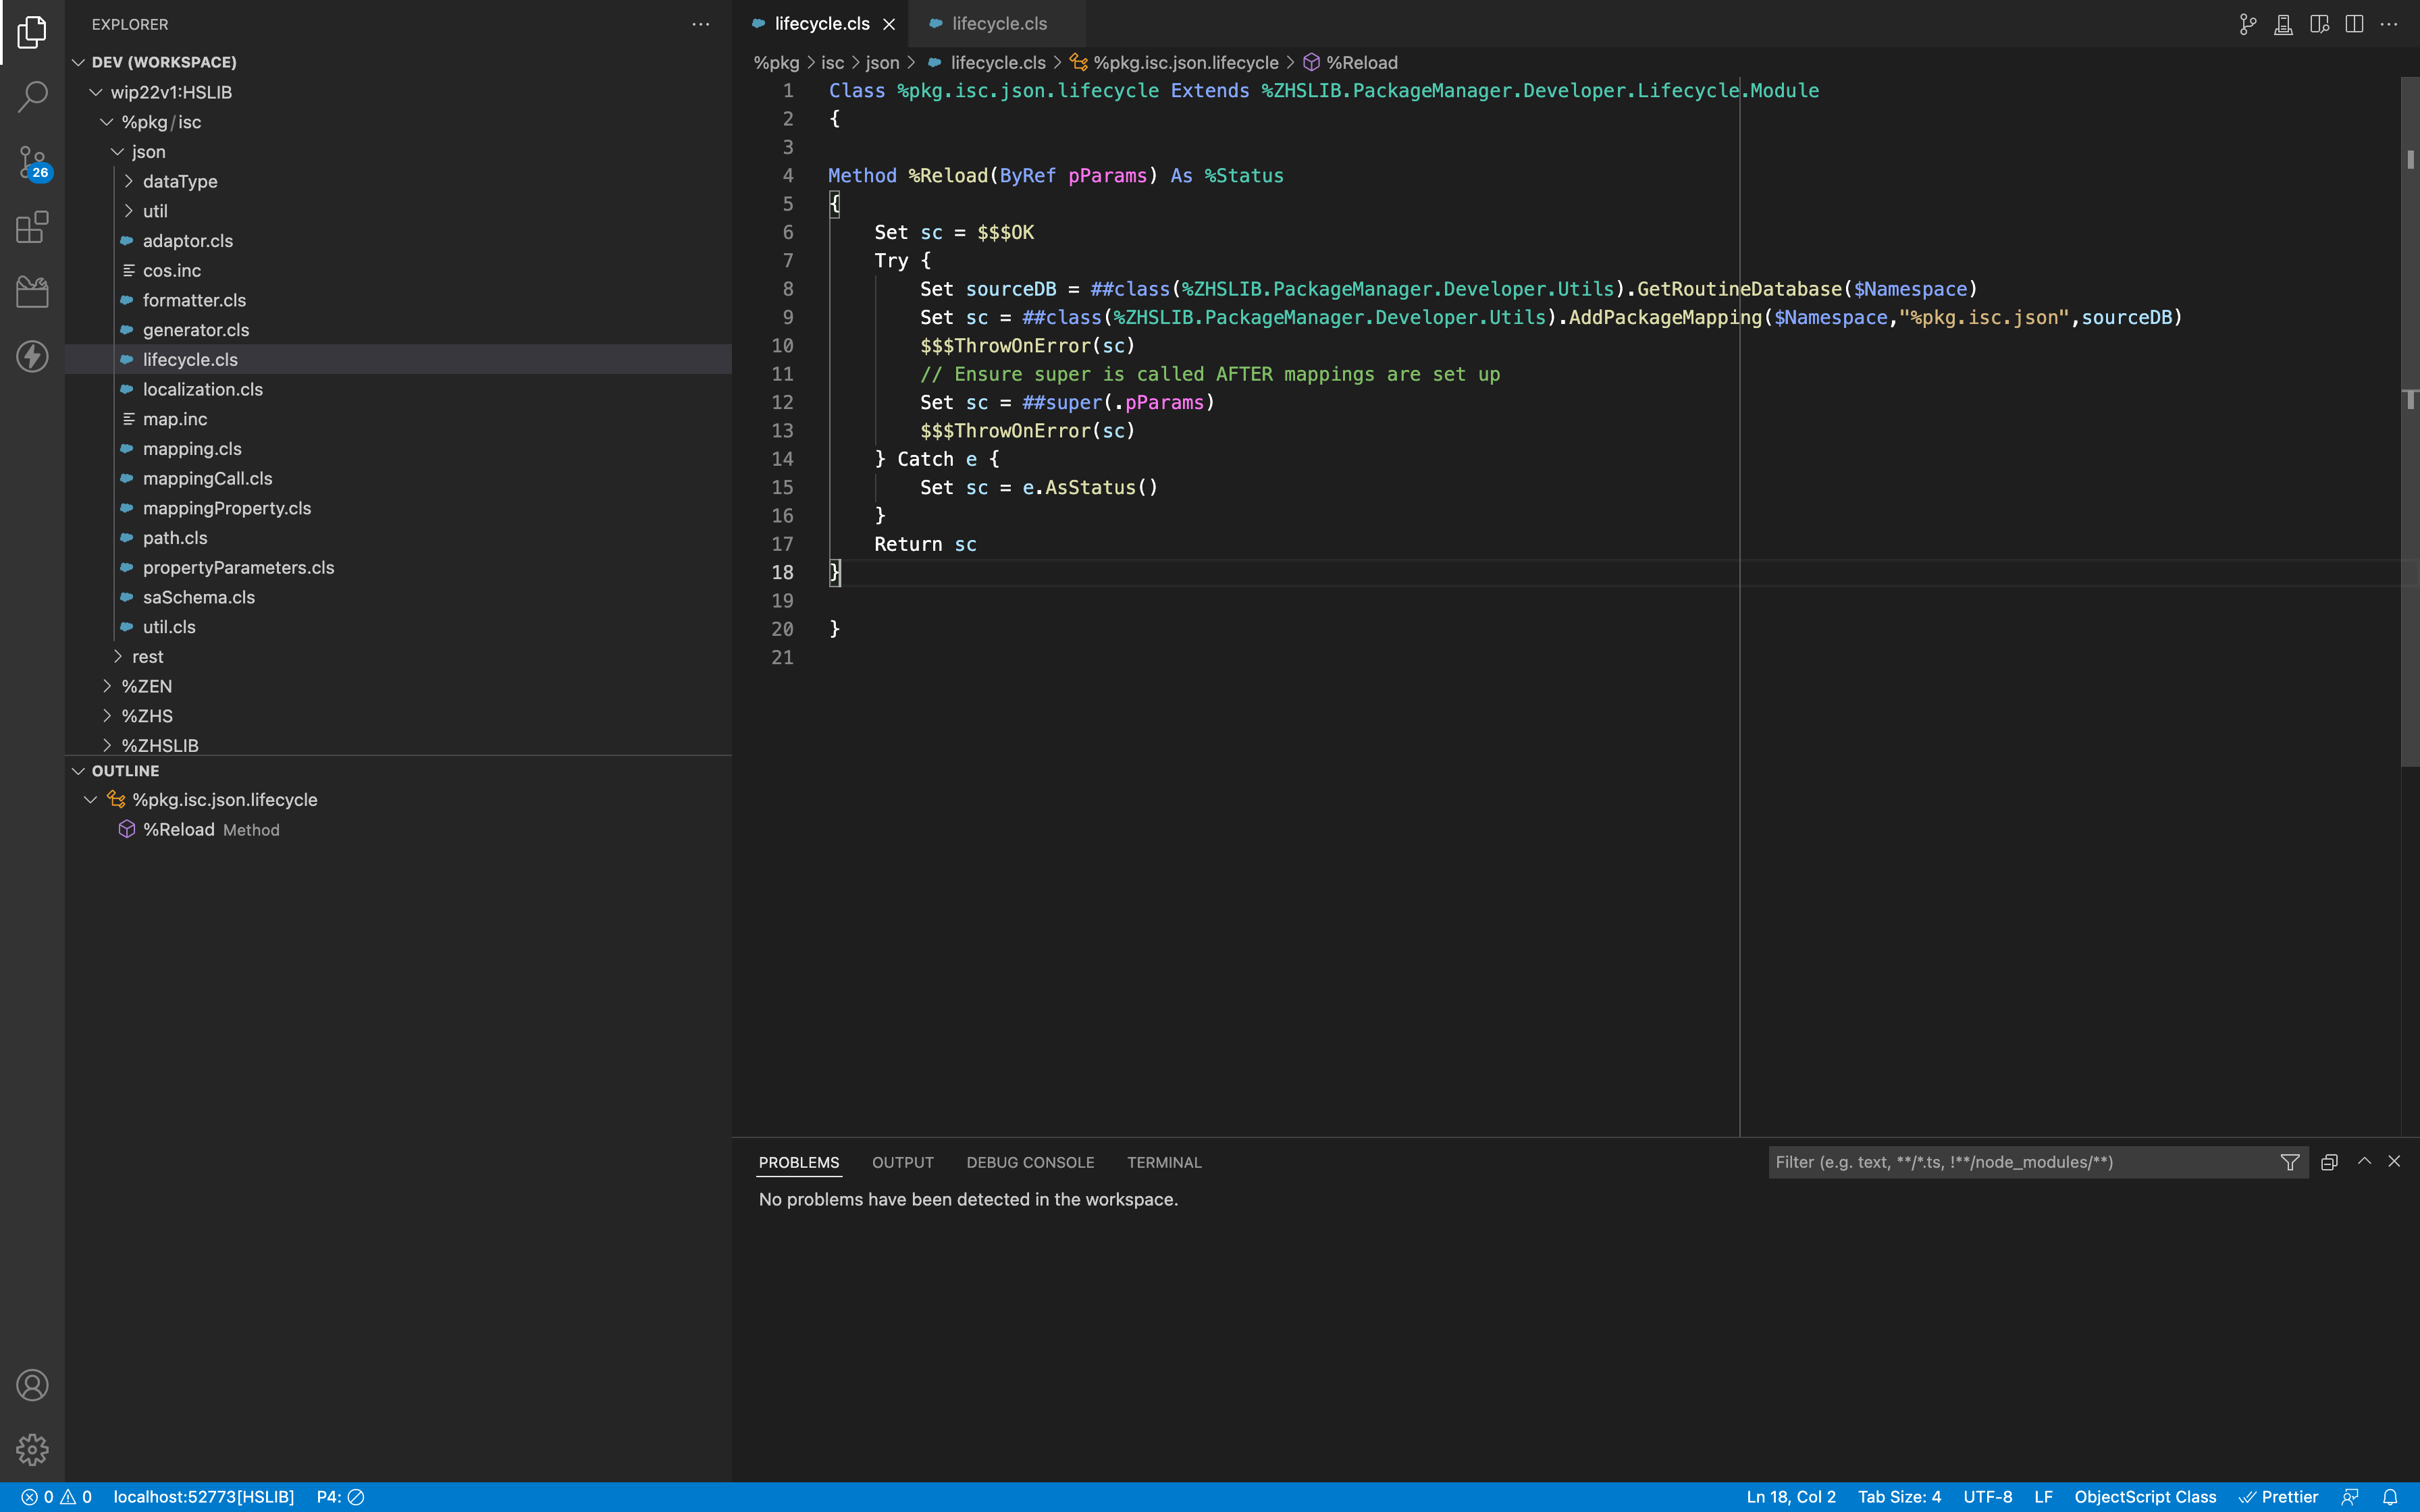2420x1512 pixels.
Task: Click the InterSystems server actions lightning icon
Action: [x=33, y=356]
